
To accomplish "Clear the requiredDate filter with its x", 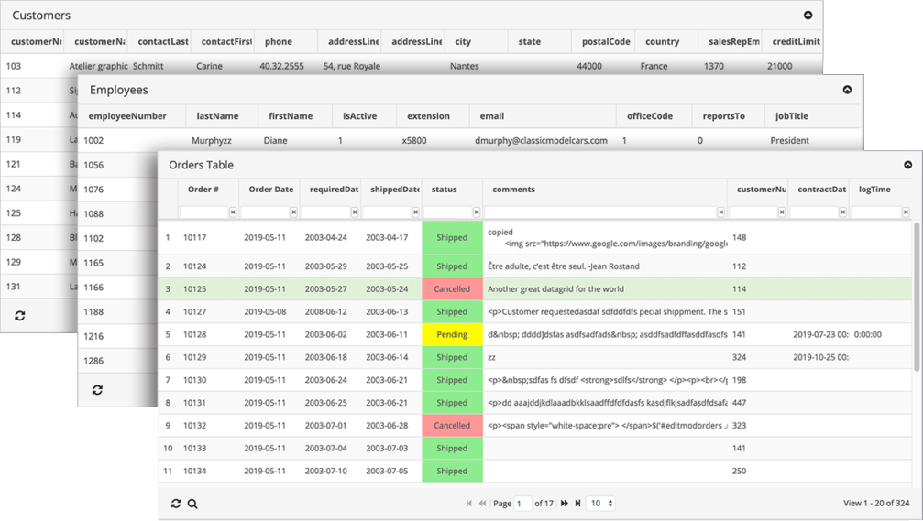I will [355, 212].
